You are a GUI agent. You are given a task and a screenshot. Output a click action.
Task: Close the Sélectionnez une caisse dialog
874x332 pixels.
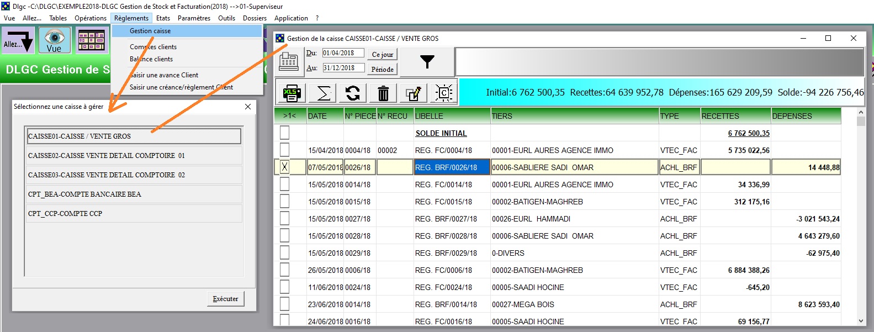click(x=248, y=107)
